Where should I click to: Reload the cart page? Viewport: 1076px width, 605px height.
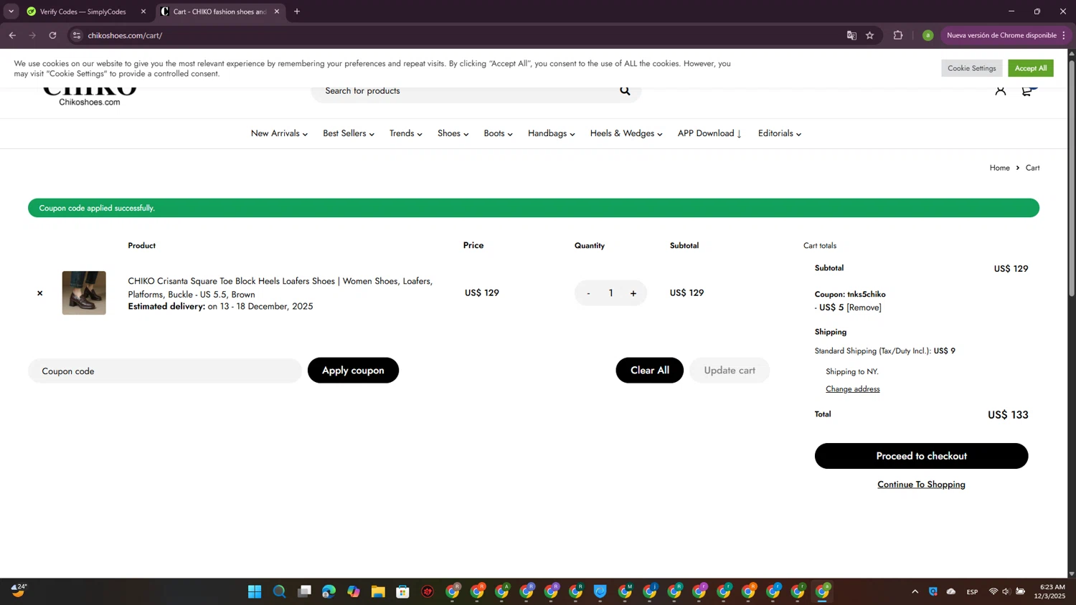pyautogui.click(x=52, y=35)
